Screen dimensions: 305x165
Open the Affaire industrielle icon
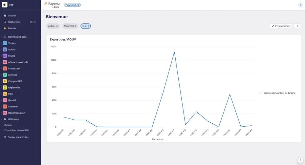point(5,62)
